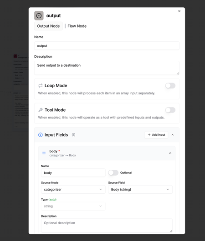Click the Input Fields down-arrow circle icon
Image resolution: width=205 pixels, height=241 pixels.
click(x=41, y=135)
